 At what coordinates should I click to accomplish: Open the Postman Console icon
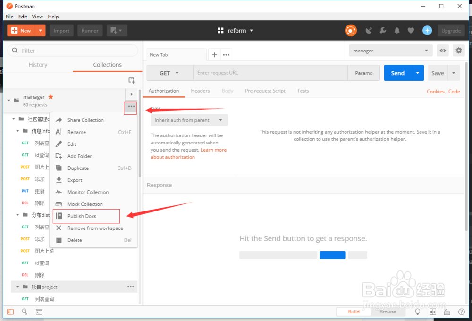click(x=39, y=312)
